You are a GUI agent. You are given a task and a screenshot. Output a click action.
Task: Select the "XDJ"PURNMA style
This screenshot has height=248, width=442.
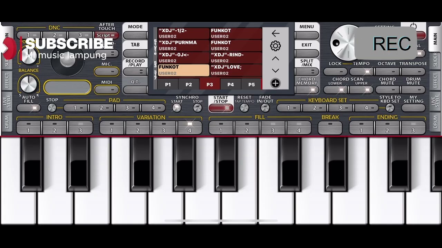184,45
